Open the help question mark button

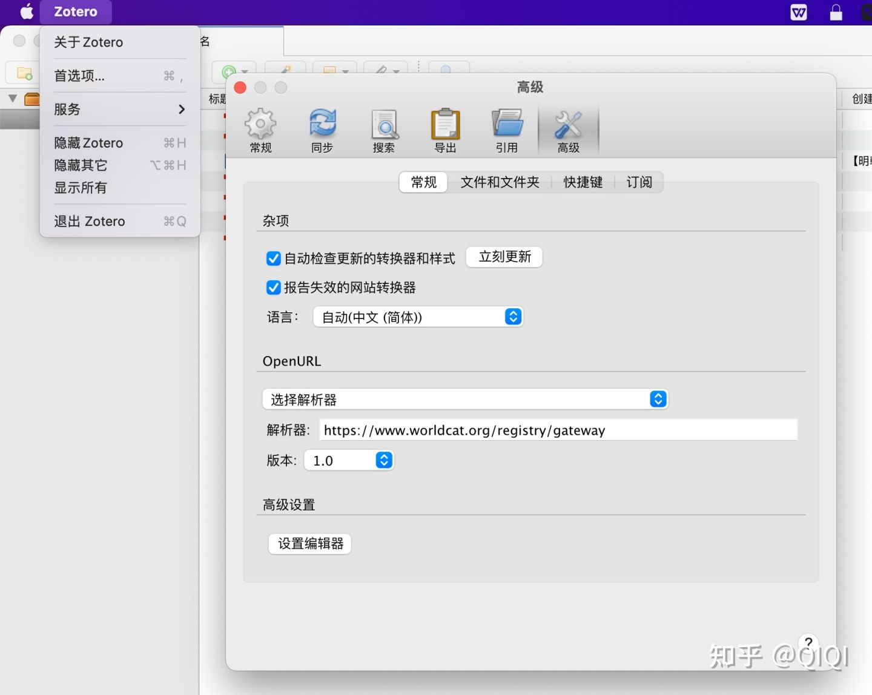click(x=808, y=644)
